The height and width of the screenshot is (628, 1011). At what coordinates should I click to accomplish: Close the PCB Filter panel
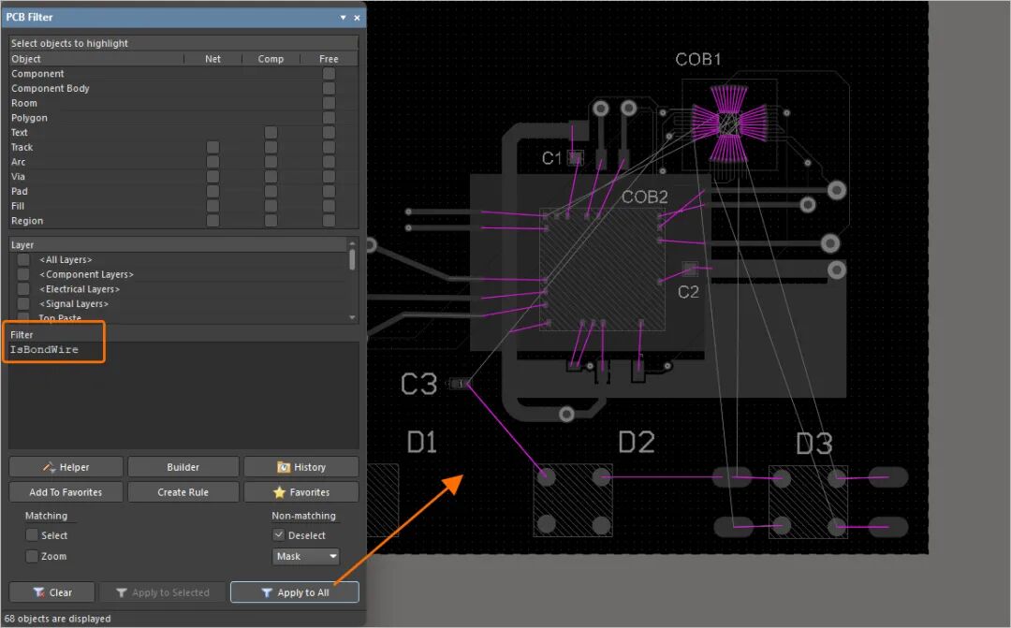point(357,18)
